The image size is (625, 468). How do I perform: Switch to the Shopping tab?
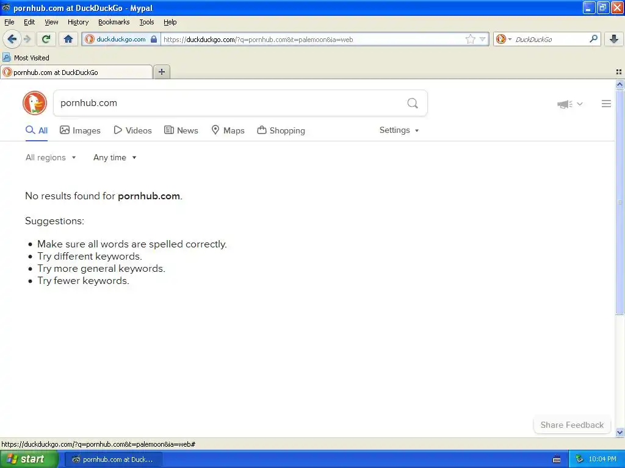point(281,130)
